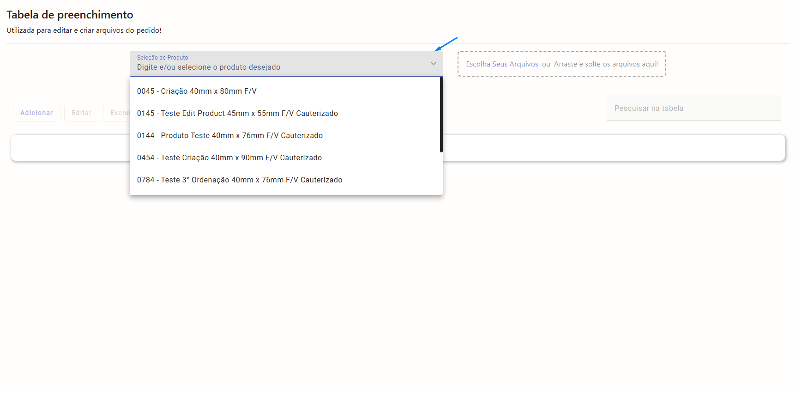The height and width of the screenshot is (393, 796).
Task: Click the 'ou' text in the upload area
Action: pyautogui.click(x=546, y=64)
